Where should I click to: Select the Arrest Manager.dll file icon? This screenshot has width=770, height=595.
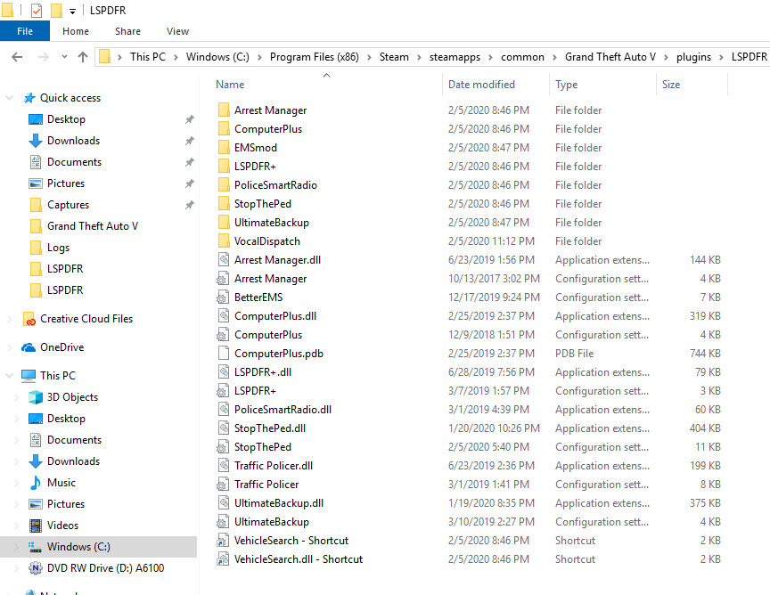click(x=224, y=260)
